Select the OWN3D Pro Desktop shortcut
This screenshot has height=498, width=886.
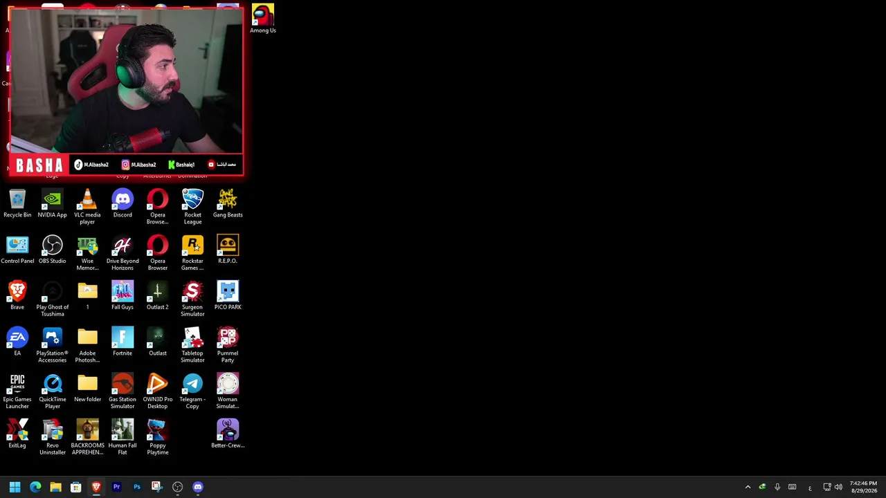coord(158,391)
